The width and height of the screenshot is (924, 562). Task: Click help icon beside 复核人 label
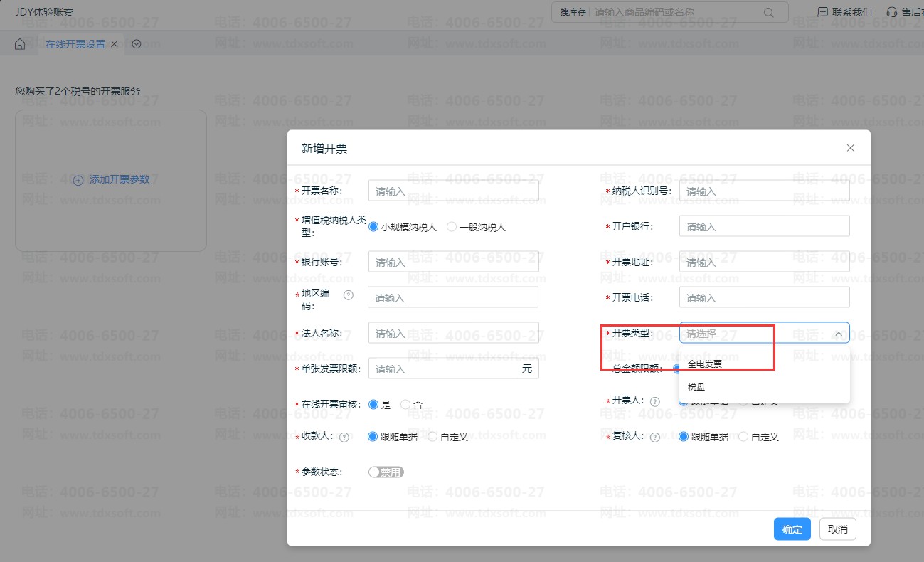(x=655, y=438)
